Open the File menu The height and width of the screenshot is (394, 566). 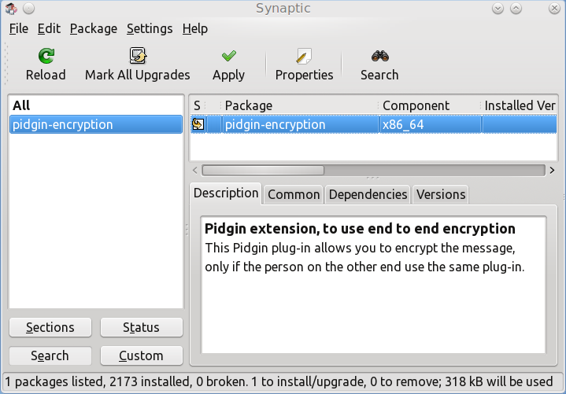point(19,28)
